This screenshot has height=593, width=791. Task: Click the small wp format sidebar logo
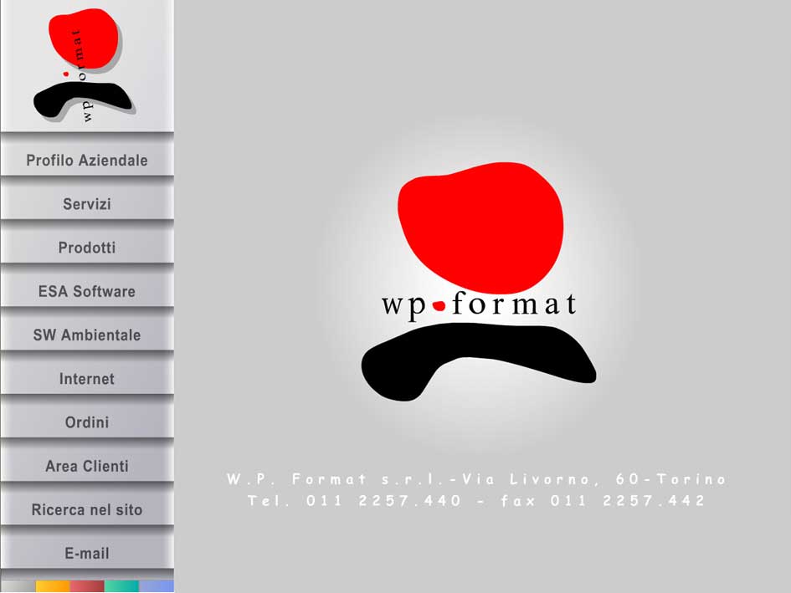click(85, 65)
